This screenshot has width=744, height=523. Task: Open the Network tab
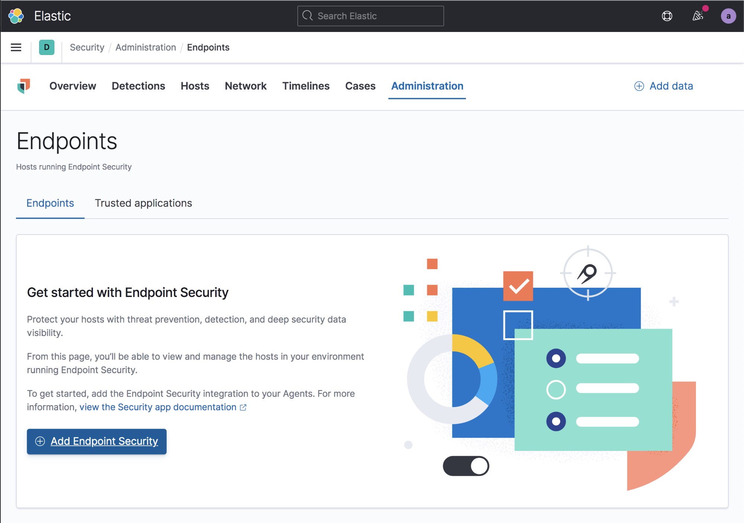coord(246,86)
